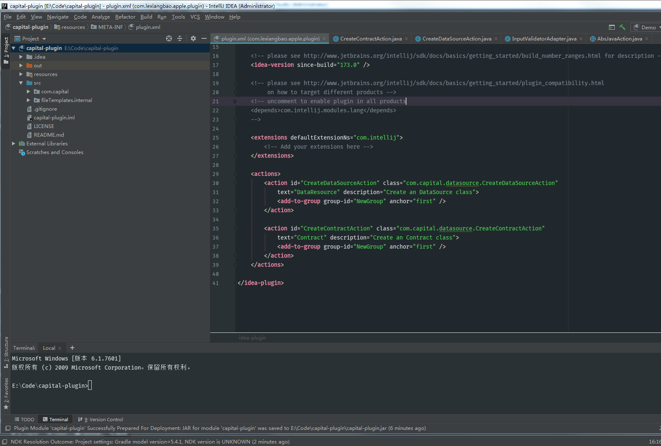Viewport: 661px width, 446px height.
Task: Expand the .idea folder
Action: (21, 57)
